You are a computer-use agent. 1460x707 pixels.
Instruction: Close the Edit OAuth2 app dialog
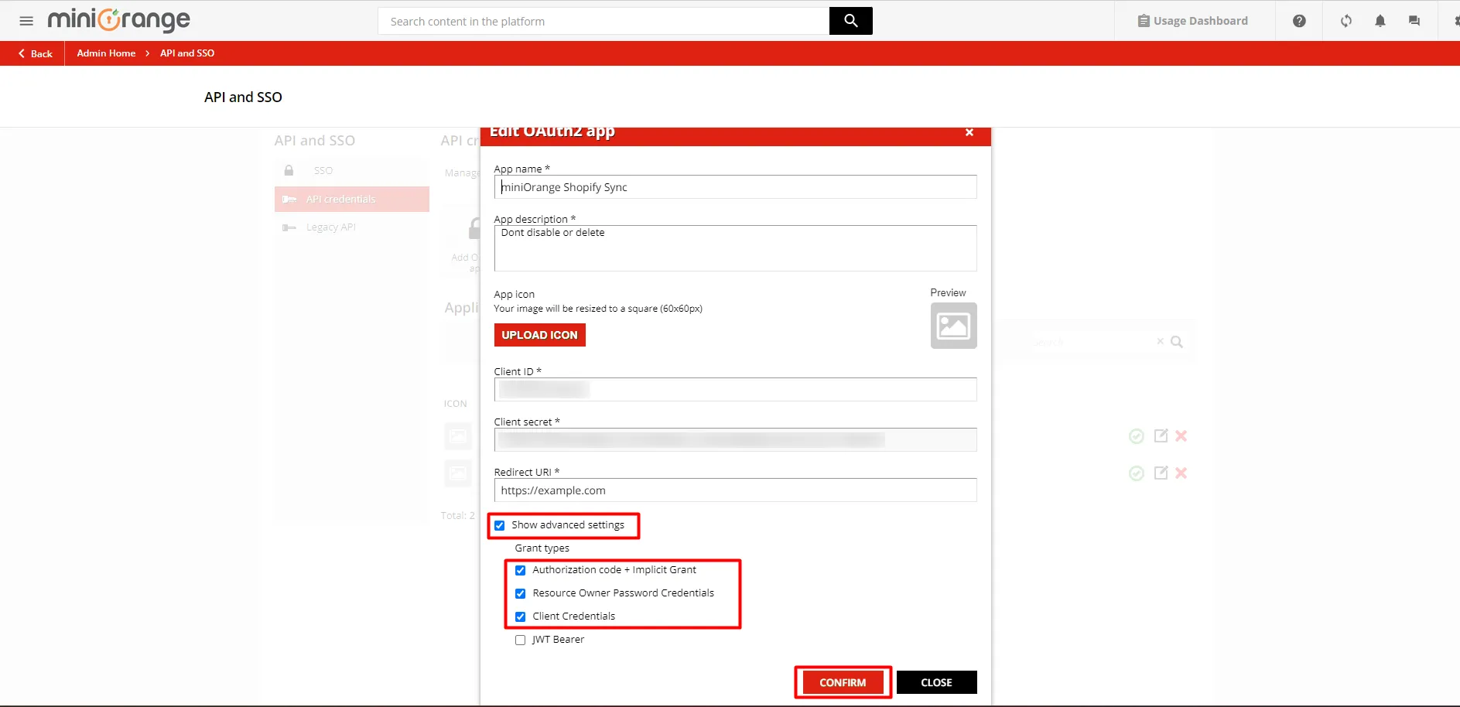(969, 133)
